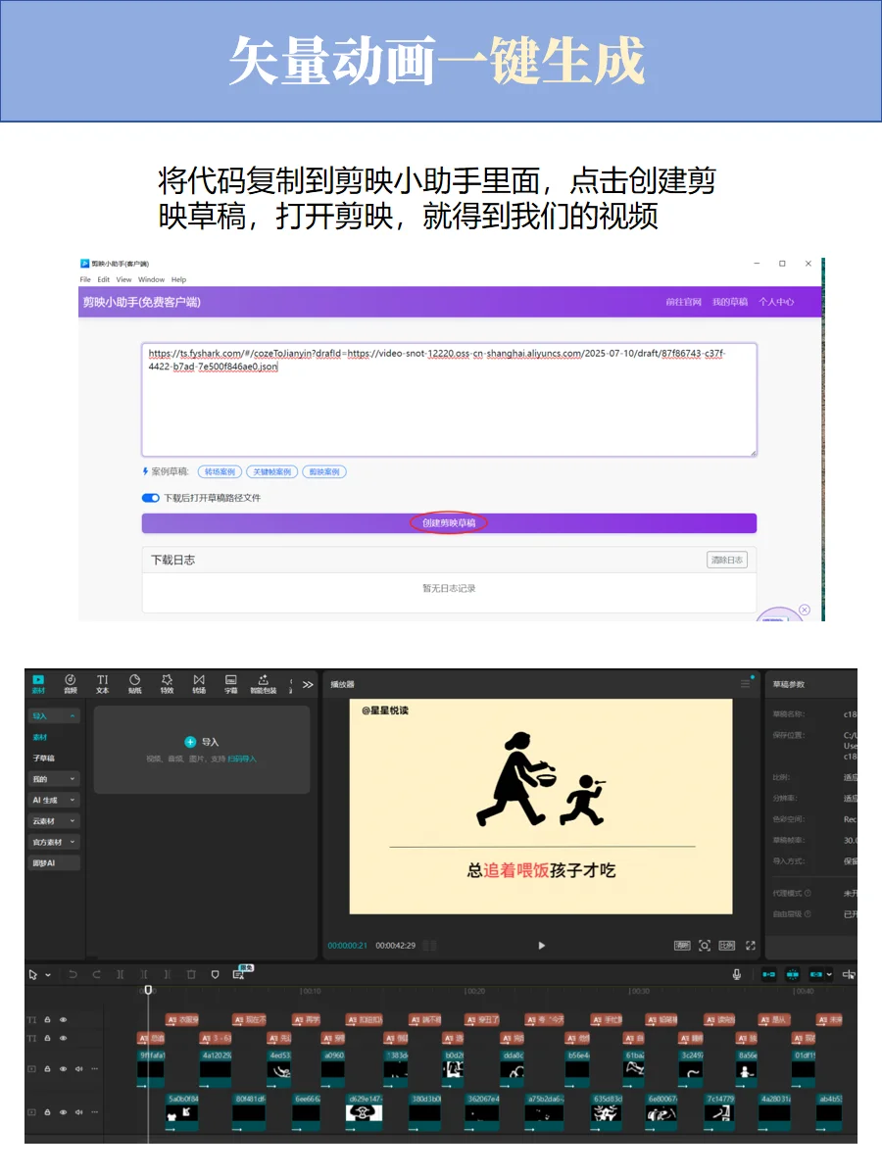Switch to the 音频 audio tab
The height and width of the screenshot is (1176, 882).
click(71, 683)
